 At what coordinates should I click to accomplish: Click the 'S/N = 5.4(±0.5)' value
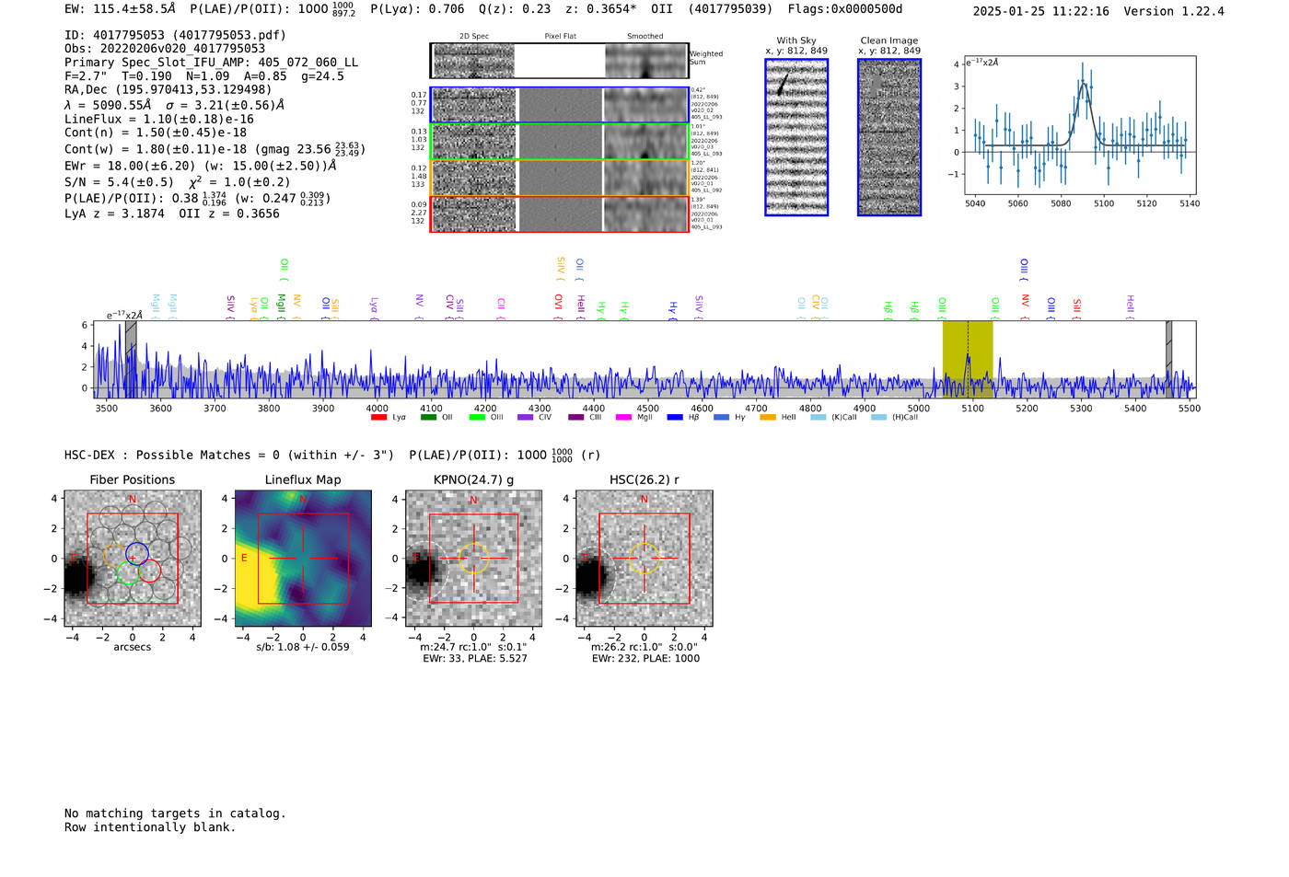click(x=119, y=182)
